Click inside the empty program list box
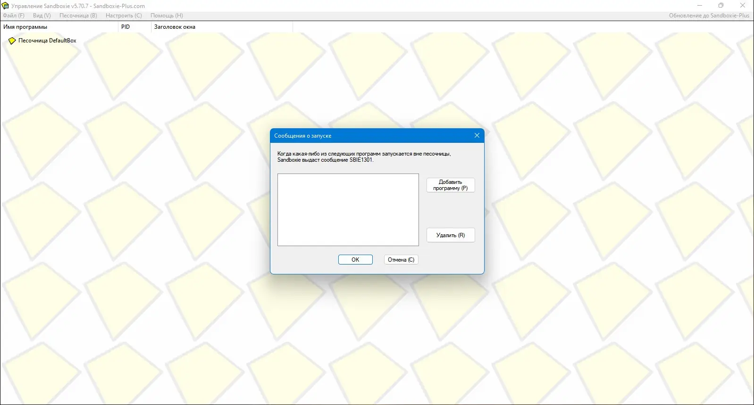The height and width of the screenshot is (405, 754). coord(348,210)
